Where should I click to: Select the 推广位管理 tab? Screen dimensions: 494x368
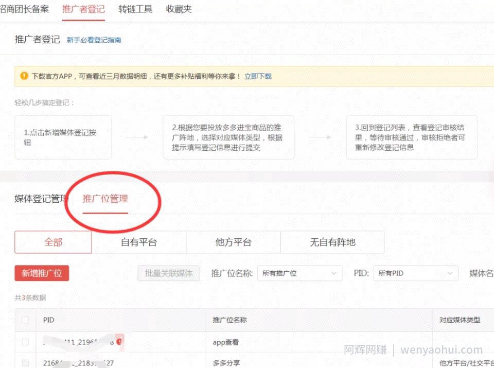[105, 199]
